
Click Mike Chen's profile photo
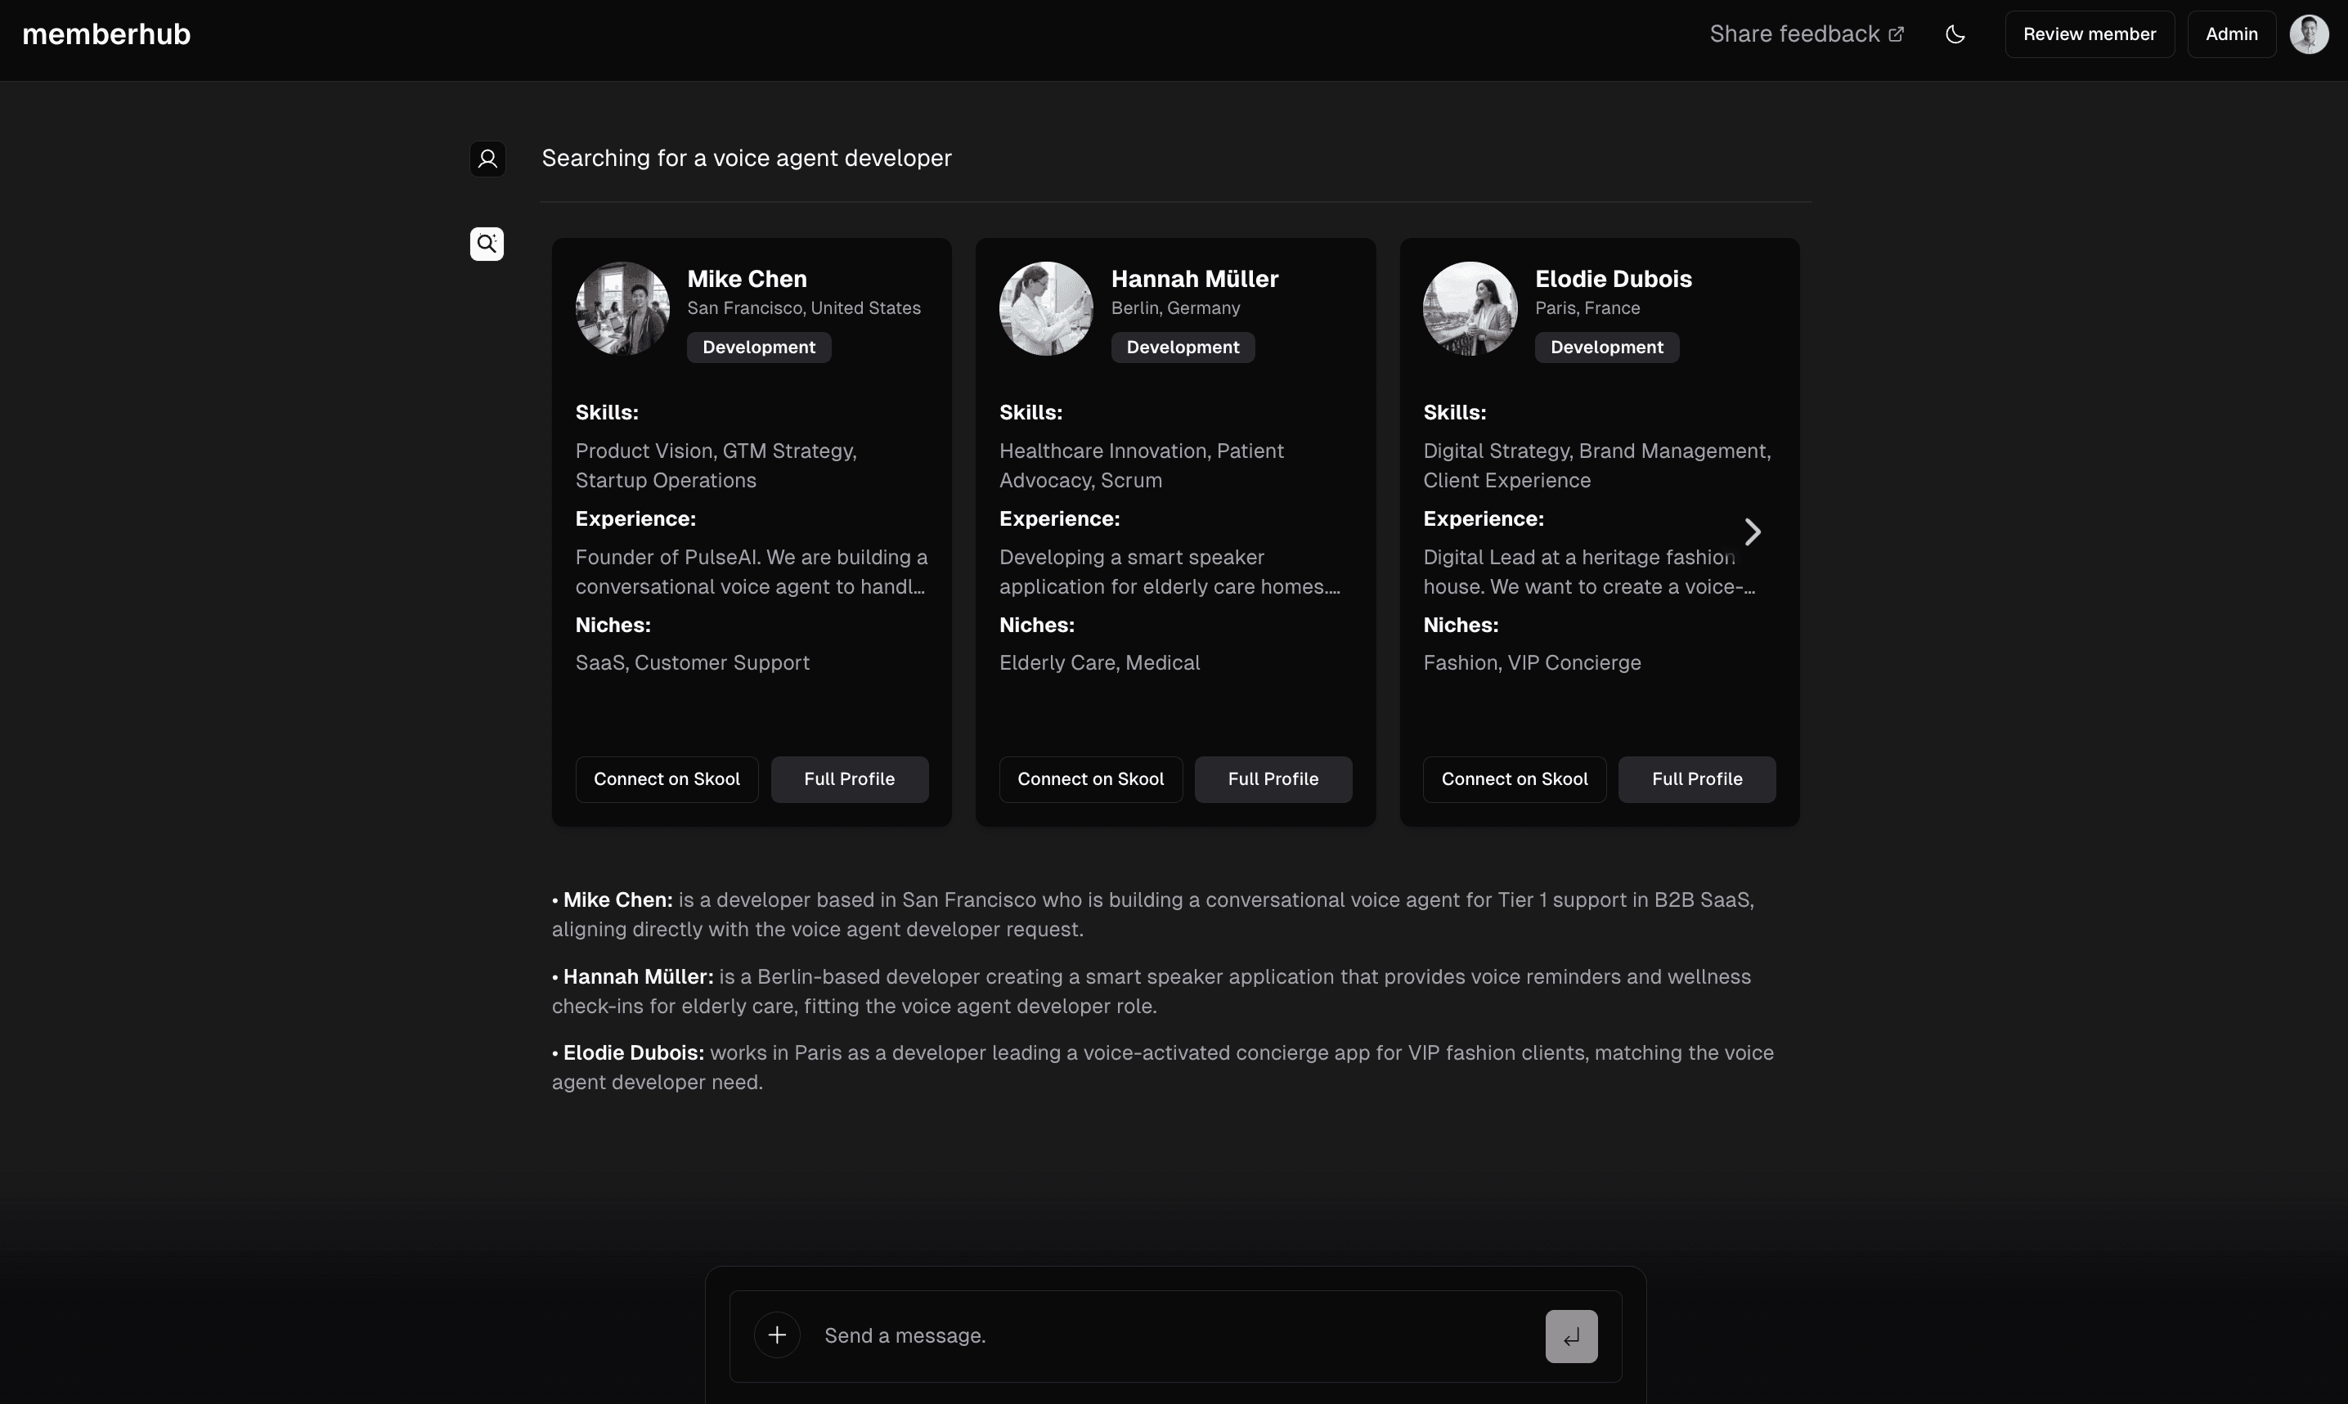point(622,307)
